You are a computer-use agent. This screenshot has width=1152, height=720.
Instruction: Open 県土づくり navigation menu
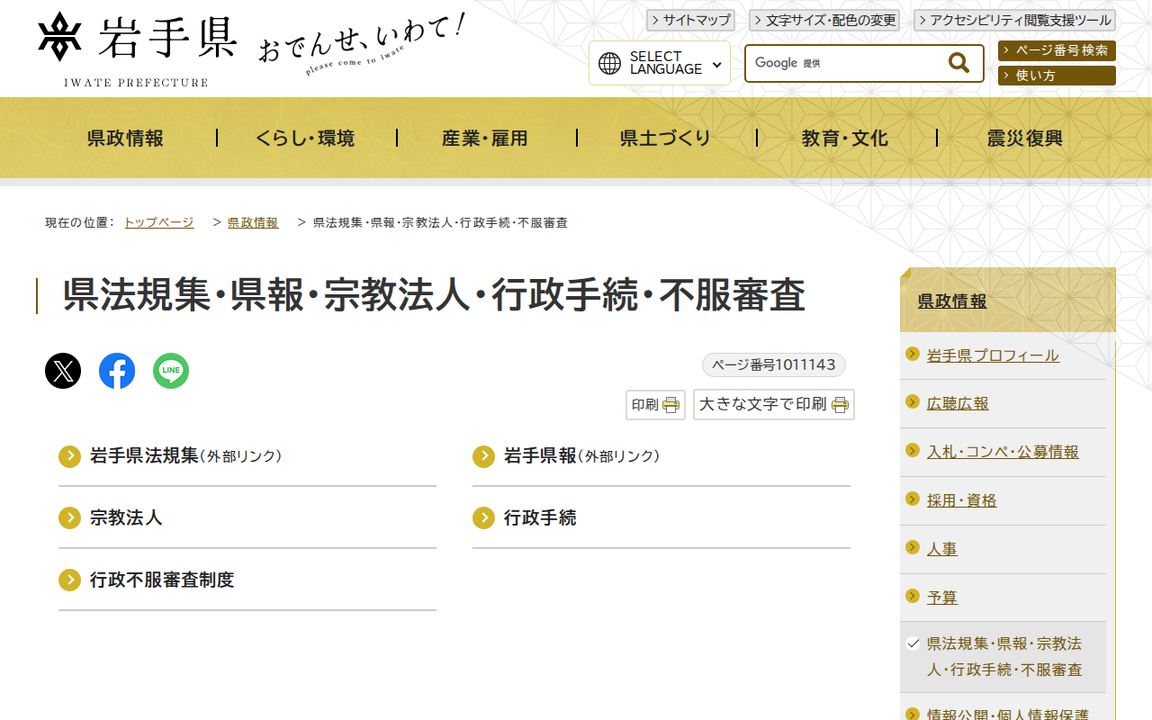[x=665, y=138]
